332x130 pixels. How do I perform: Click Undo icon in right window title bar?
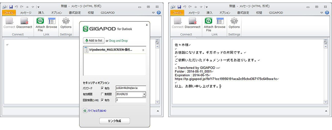point(184,7)
